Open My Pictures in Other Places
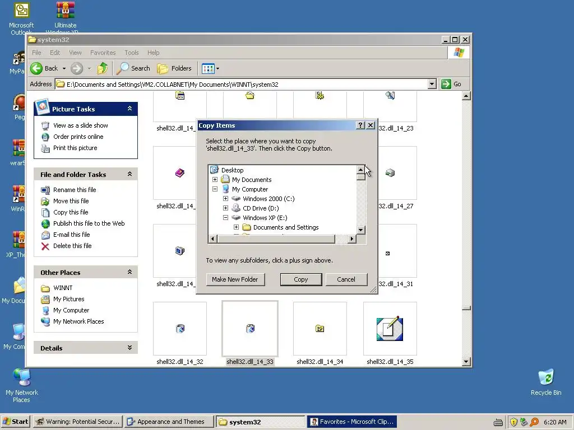This screenshot has height=430, width=574. point(69,299)
